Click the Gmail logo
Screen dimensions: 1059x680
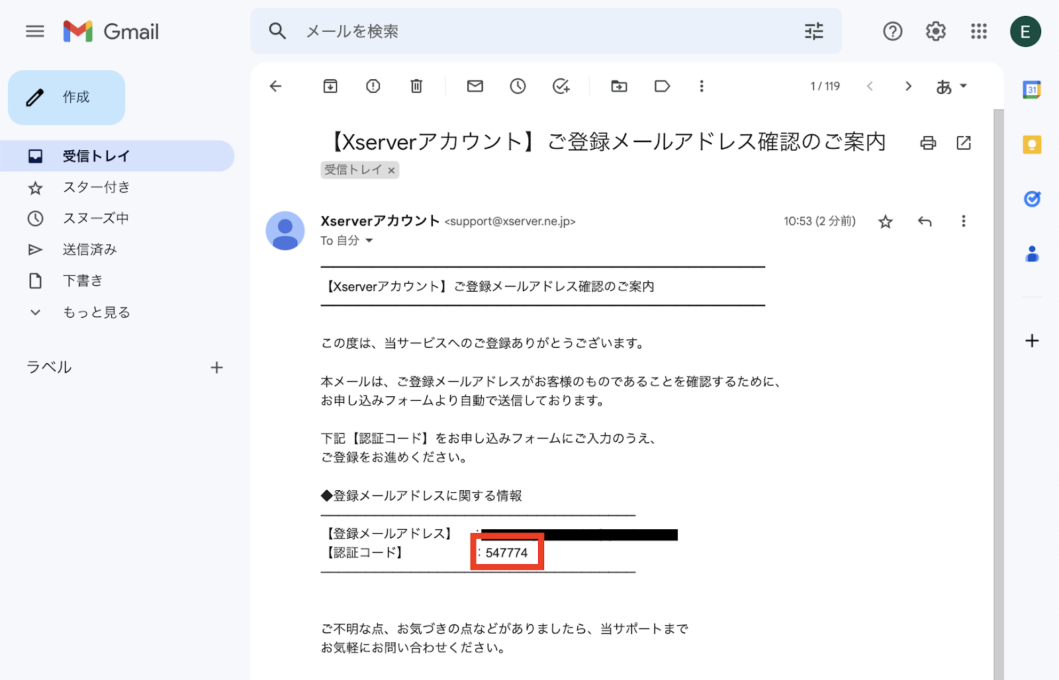click(111, 31)
